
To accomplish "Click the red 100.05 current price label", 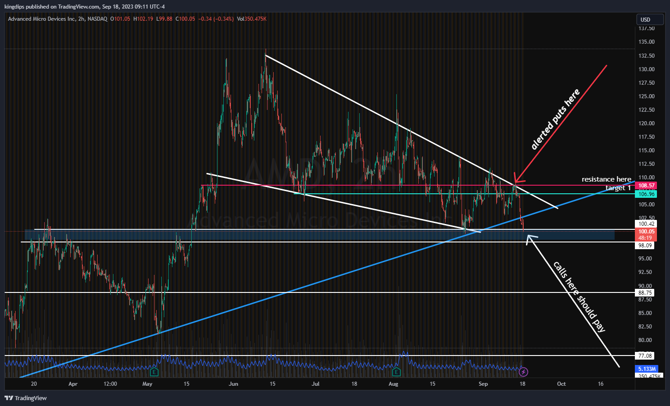I will pos(646,232).
